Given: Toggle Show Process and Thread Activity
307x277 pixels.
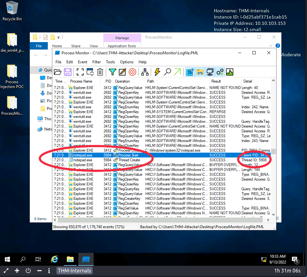Looking at the screenshot, I should click(220, 72).
